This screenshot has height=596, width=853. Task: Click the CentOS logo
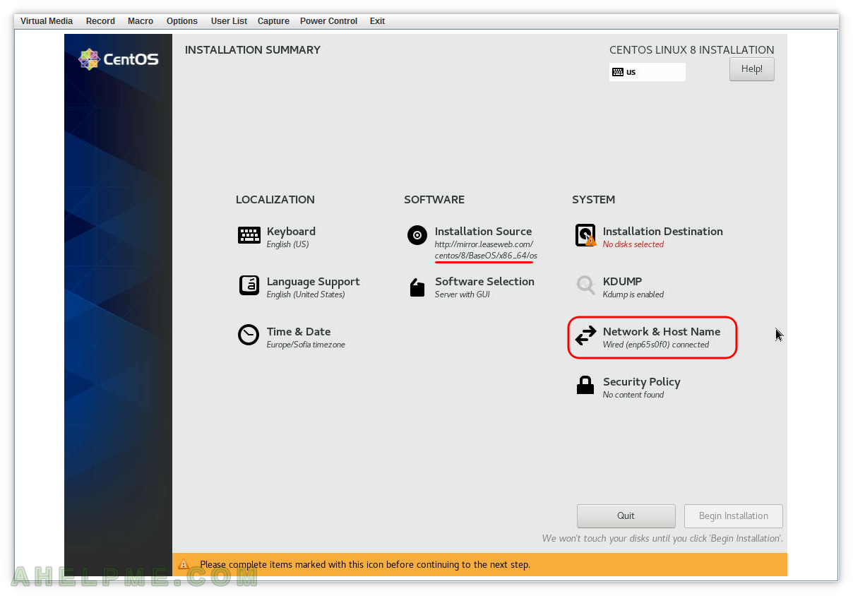click(119, 59)
